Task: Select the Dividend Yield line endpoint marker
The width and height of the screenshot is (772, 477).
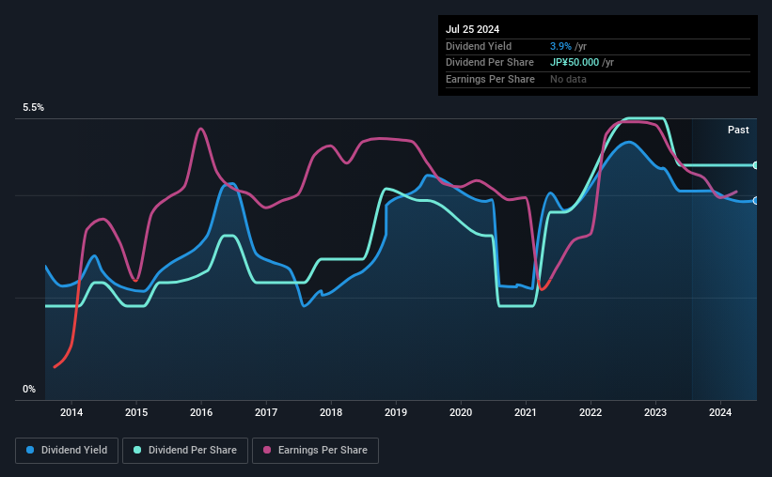Action: click(x=755, y=201)
